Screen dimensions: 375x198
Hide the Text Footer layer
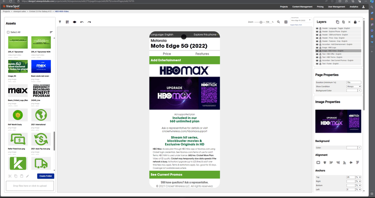coord(317,64)
